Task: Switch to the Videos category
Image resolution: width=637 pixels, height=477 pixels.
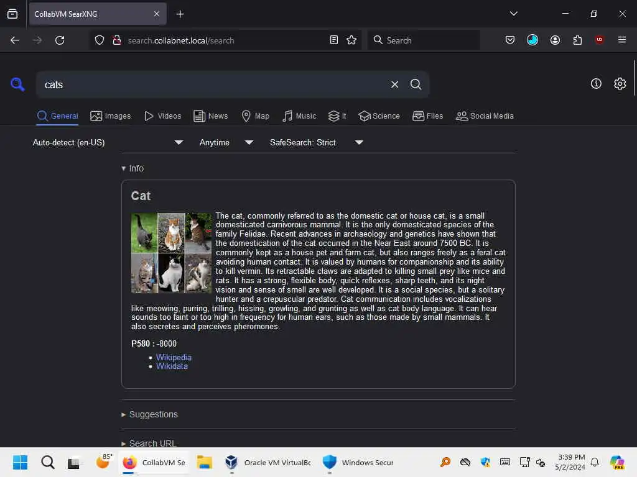Action: [162, 116]
